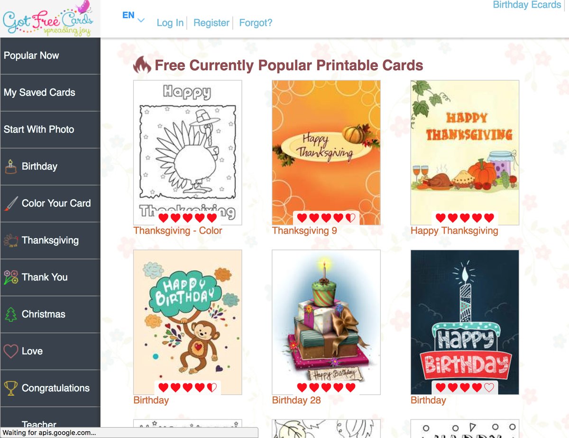Click the heart icon beside Love
The image size is (569, 438).
tap(11, 351)
